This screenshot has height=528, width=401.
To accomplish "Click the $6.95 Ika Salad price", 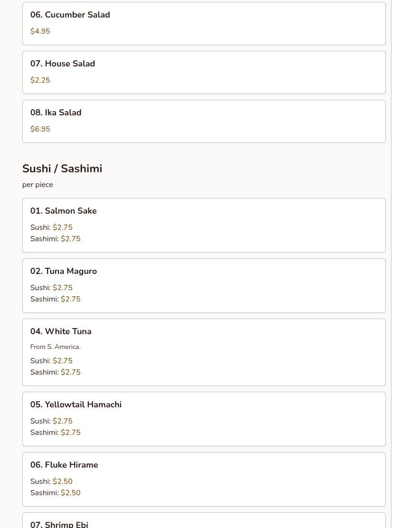I will [x=40, y=129].
